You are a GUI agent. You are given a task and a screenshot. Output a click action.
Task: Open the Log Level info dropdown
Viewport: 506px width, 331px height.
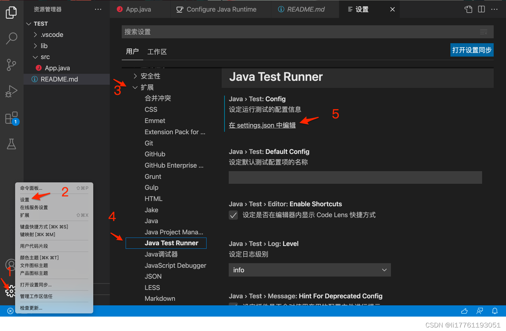[x=310, y=270]
